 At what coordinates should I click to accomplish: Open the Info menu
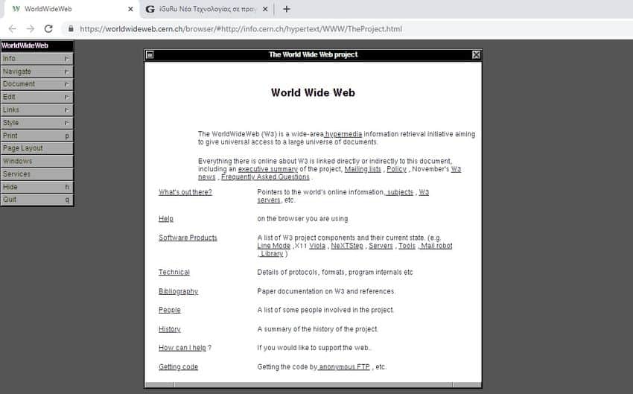[36, 59]
